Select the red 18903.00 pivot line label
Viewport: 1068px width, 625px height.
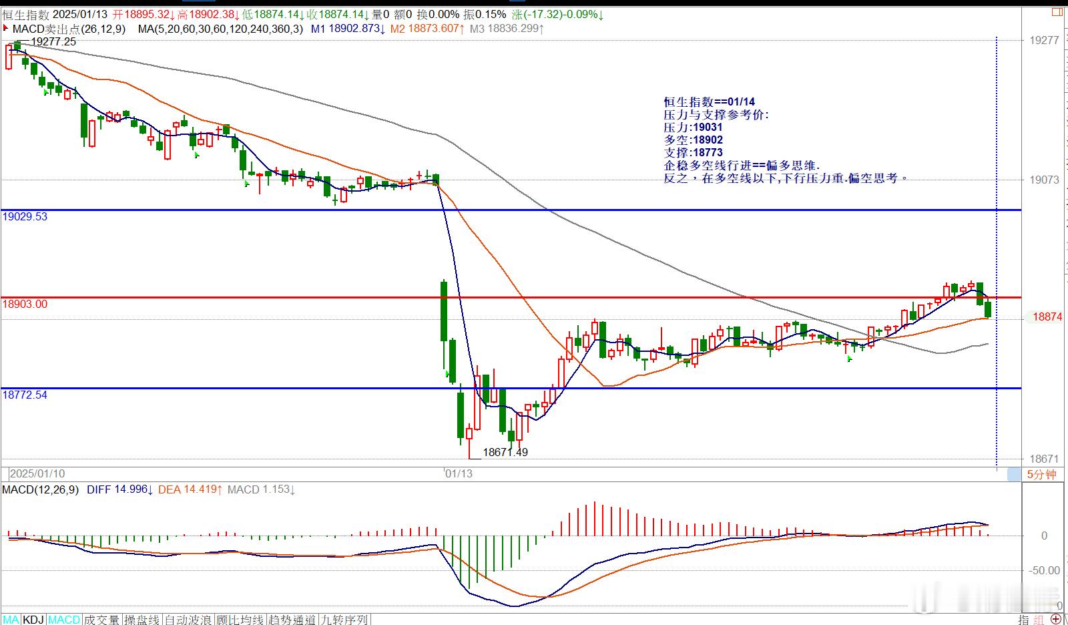coord(25,304)
